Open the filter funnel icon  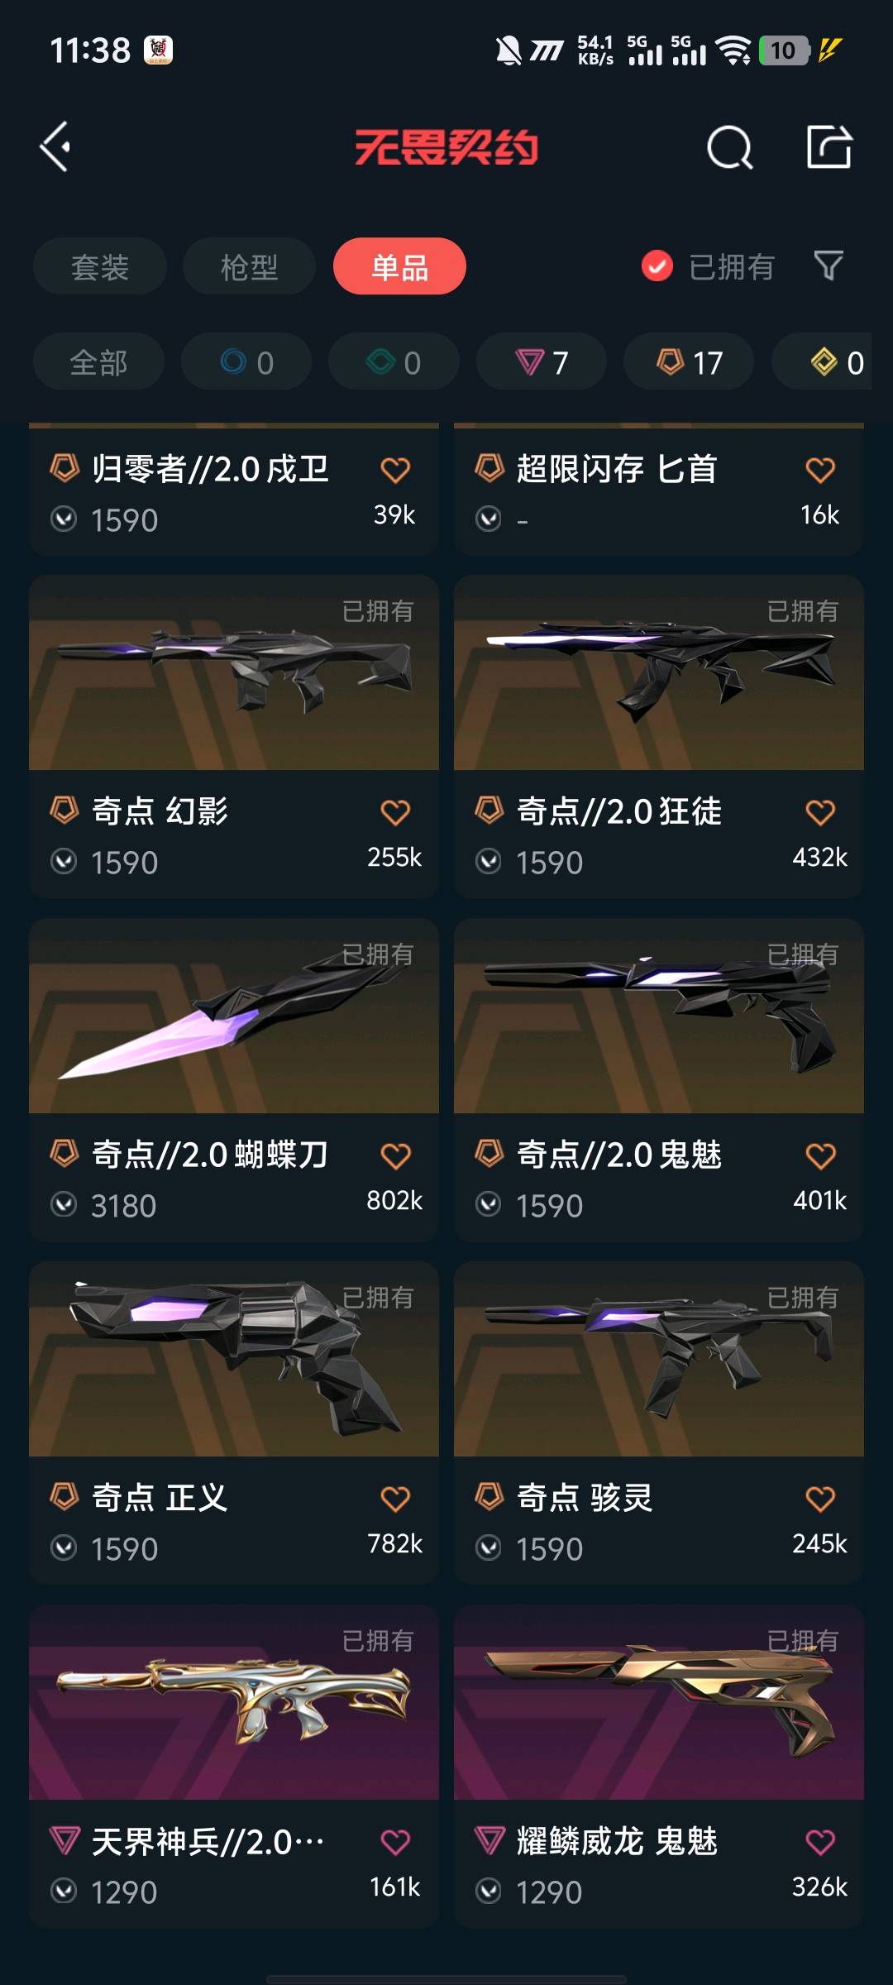point(829,266)
